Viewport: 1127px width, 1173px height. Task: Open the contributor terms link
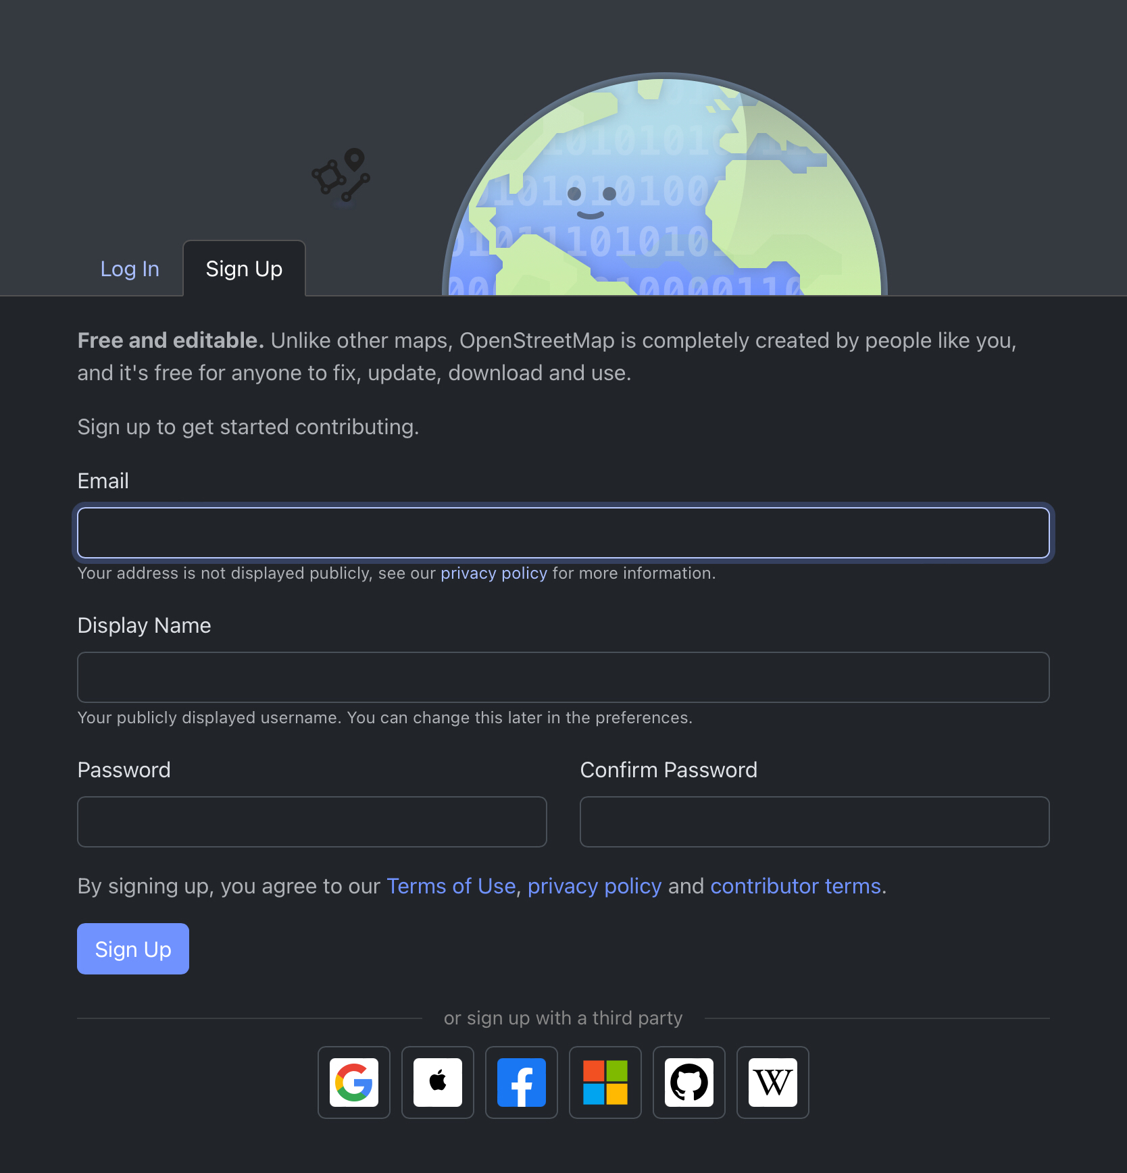pyautogui.click(x=795, y=886)
